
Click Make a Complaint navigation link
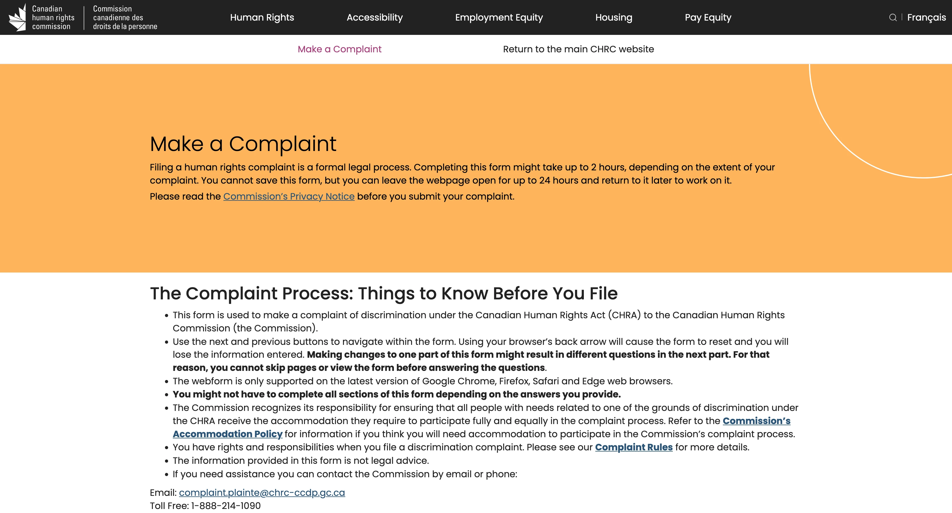(x=340, y=49)
